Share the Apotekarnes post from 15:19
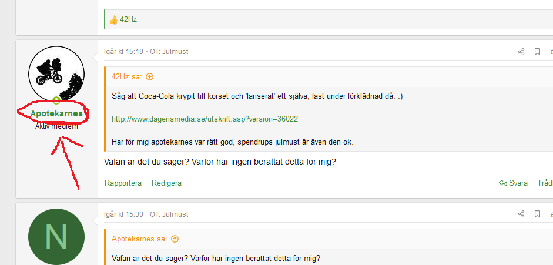 pos(521,52)
